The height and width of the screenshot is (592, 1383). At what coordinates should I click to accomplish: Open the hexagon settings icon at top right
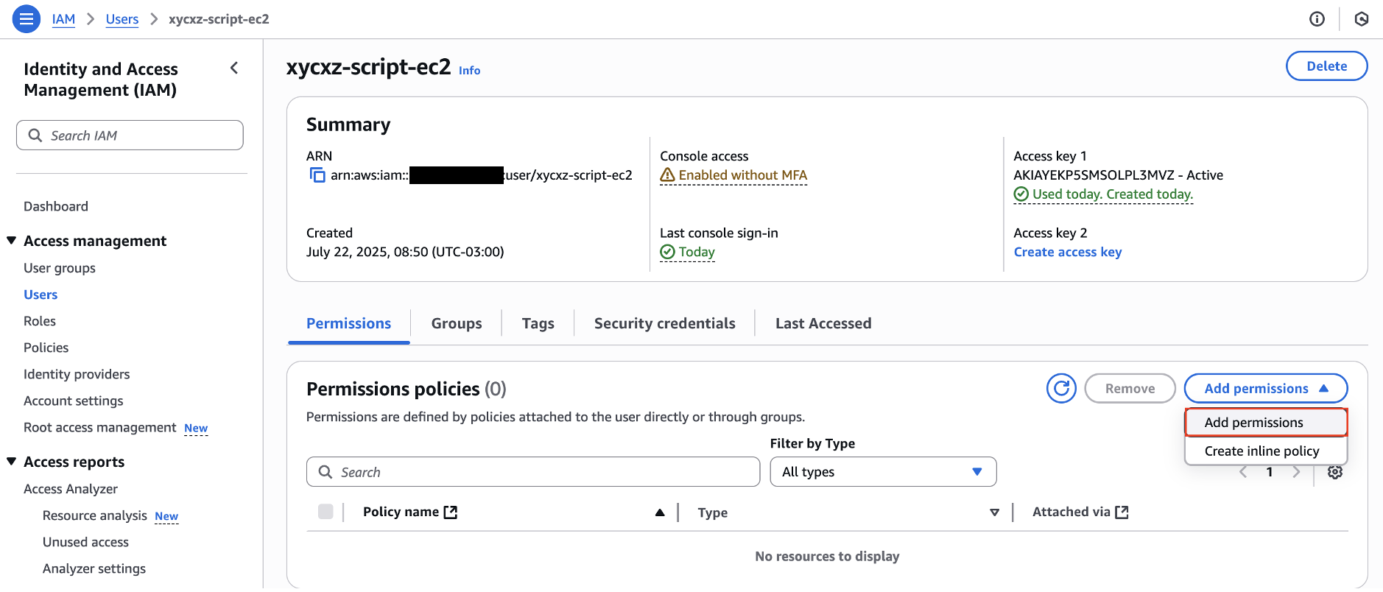click(x=1362, y=19)
